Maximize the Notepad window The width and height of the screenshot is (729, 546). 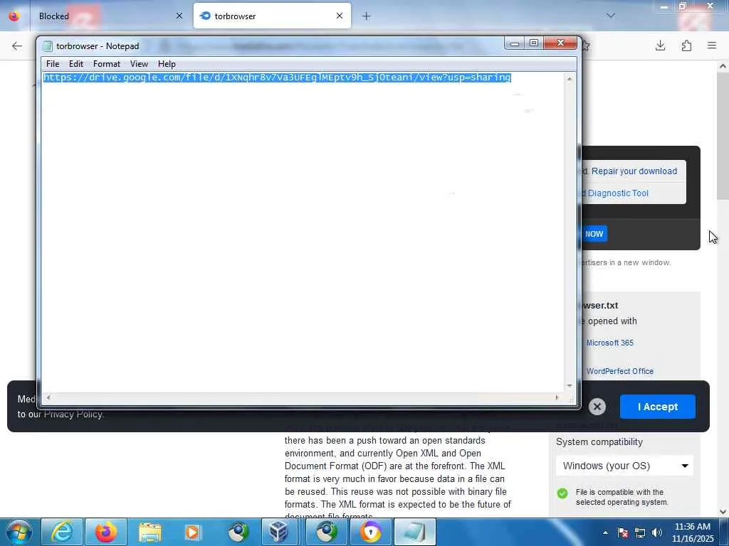[534, 43]
